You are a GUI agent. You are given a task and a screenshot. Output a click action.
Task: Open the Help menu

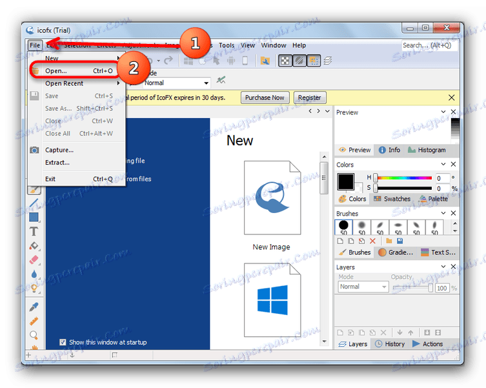pos(299,45)
